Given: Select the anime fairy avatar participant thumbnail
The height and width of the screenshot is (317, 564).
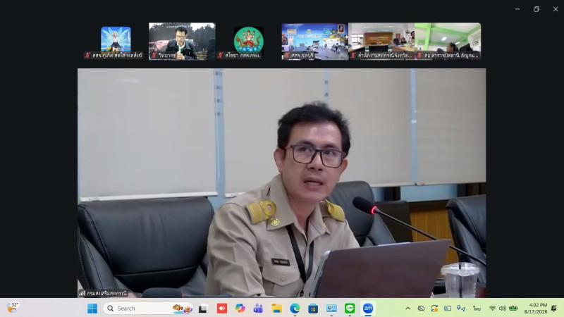Looking at the screenshot, I should (116, 42).
